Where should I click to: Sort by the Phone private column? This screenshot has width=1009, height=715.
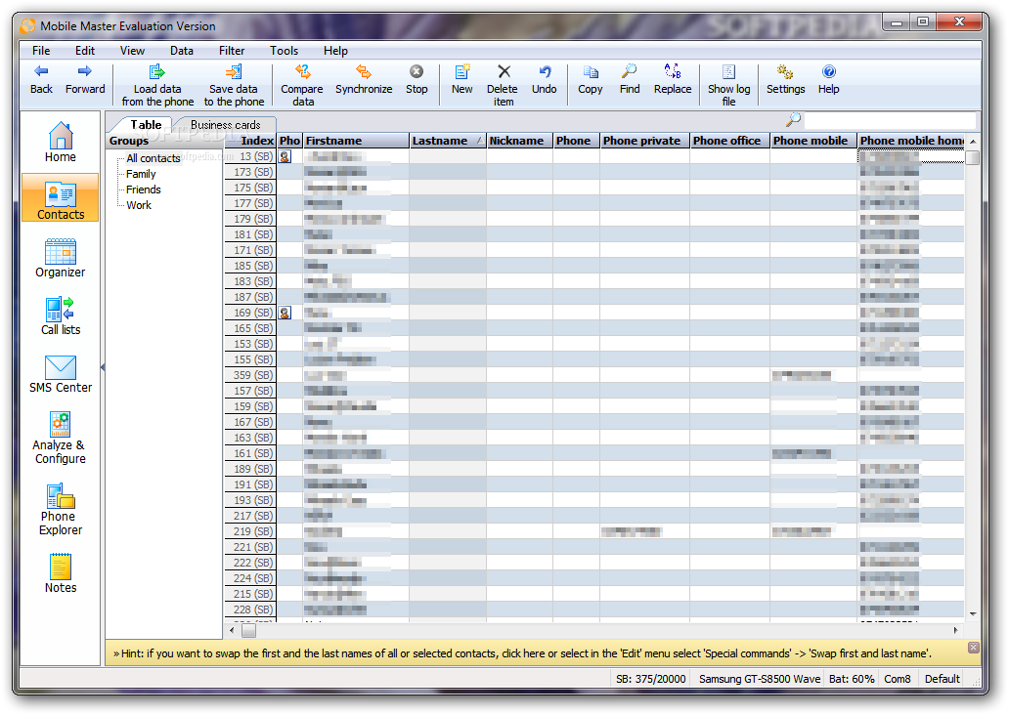(x=644, y=141)
